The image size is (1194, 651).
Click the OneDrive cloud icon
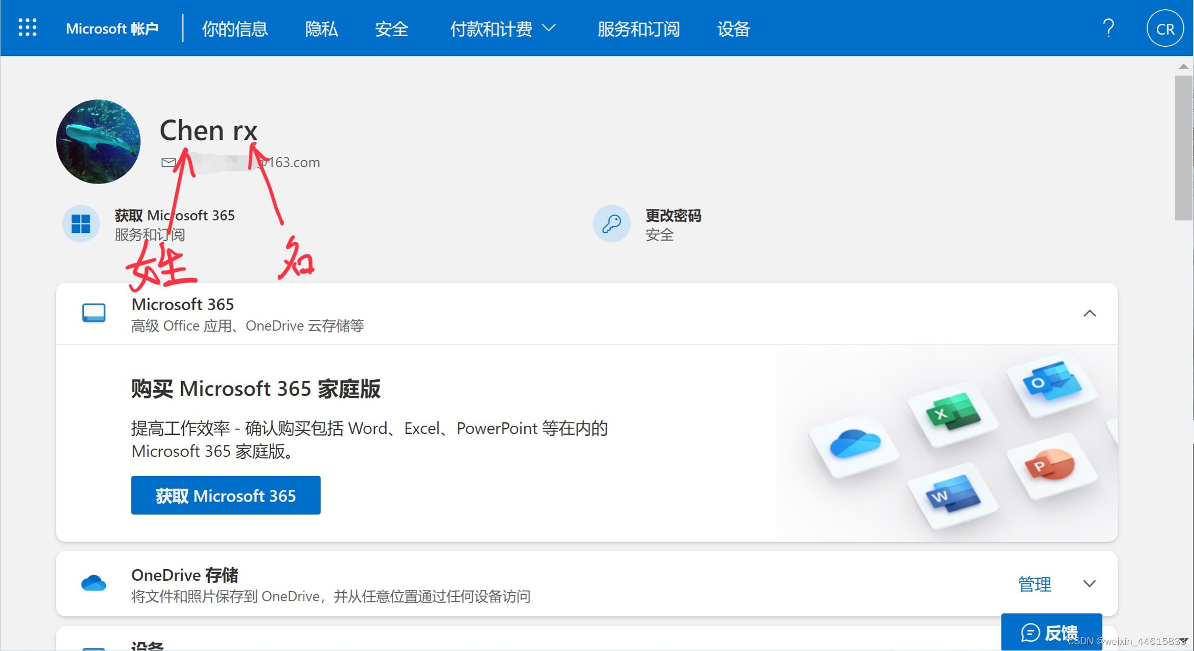pos(94,583)
